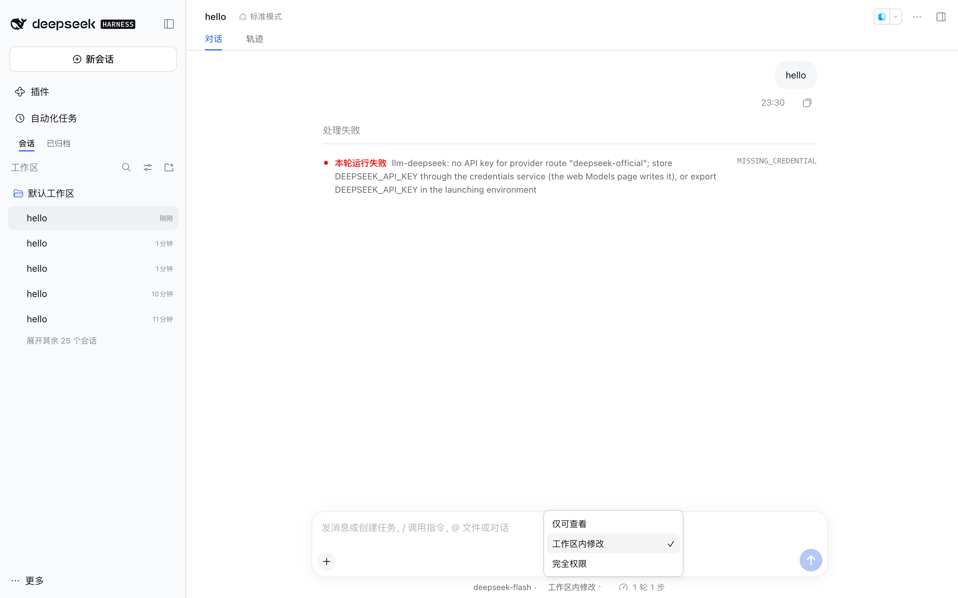This screenshot has width=958, height=598.
Task: Expand remaining 展开其余 25 个会话
Action: (61, 341)
